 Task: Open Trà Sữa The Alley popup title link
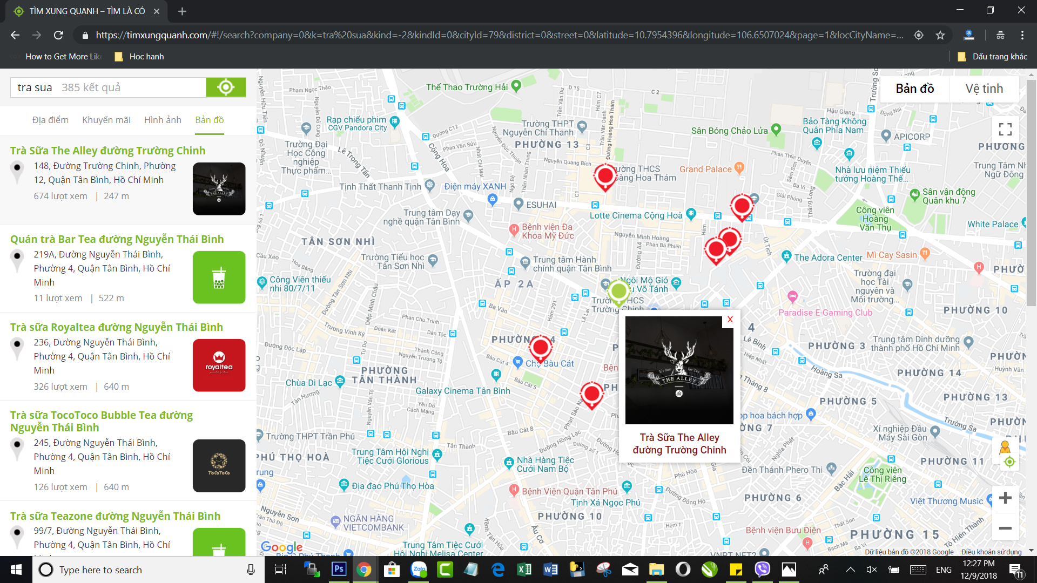coord(679,444)
